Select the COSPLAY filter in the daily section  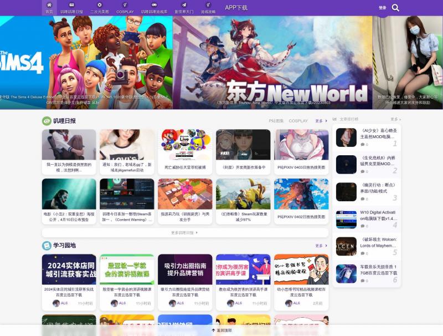pyautogui.click(x=298, y=121)
